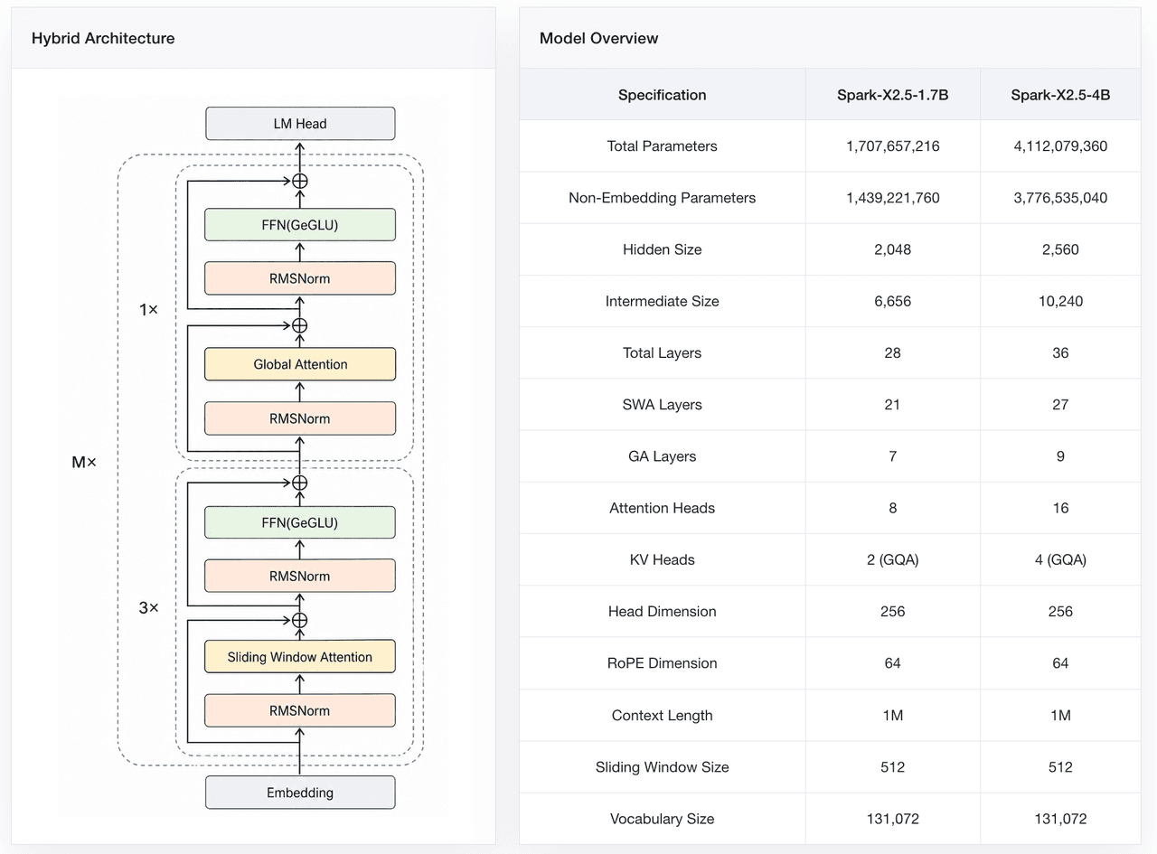The height and width of the screenshot is (854, 1157).
Task: Click the SWA Layers value "27"
Action: point(1060,405)
